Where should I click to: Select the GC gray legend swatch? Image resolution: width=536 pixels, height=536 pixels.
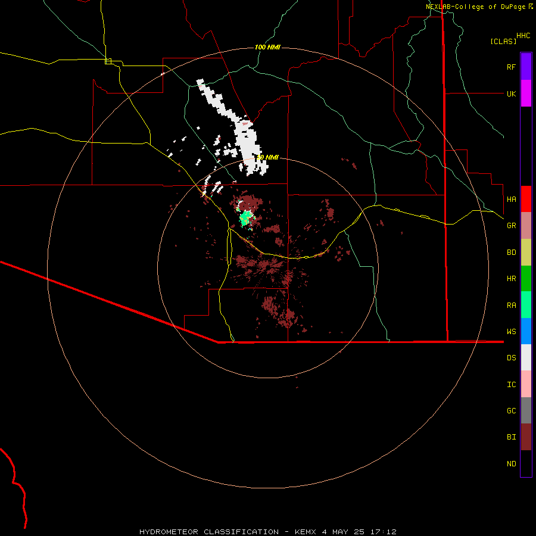(526, 410)
